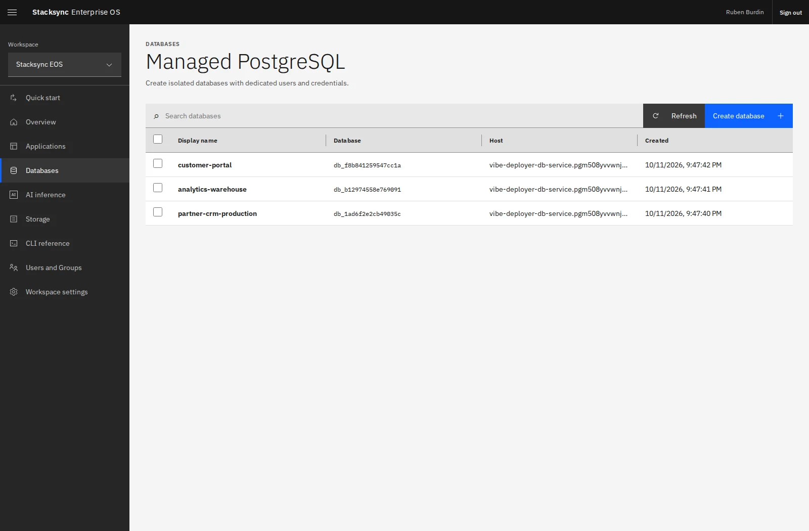Open the analytics-warehouse database

tap(212, 189)
